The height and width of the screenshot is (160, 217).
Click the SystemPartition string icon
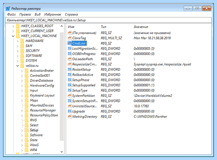tap(69, 95)
